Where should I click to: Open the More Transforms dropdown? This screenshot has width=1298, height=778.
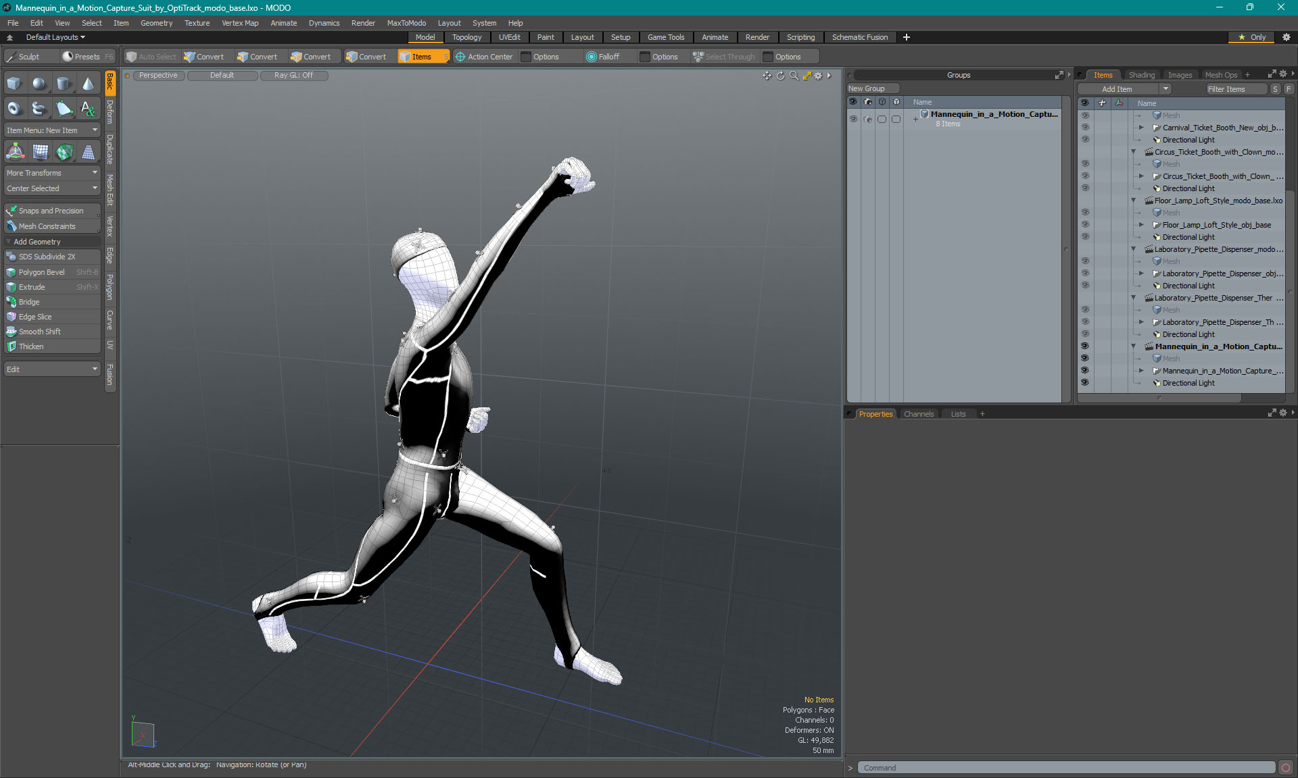point(52,173)
